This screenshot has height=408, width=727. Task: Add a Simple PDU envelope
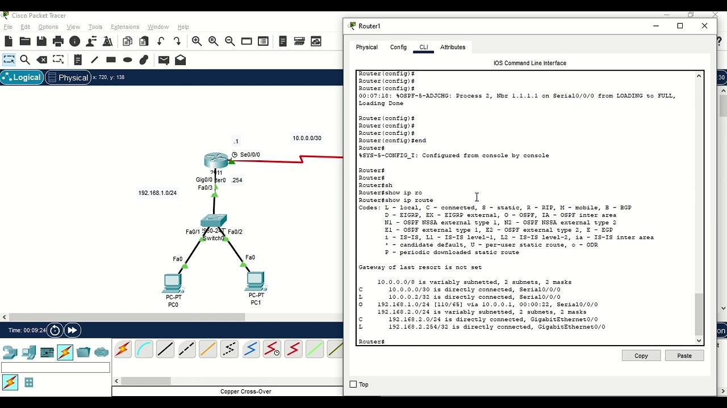[x=164, y=59]
